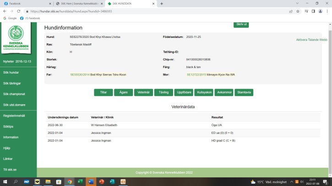Click the Avkommor button
Image resolution: width=332 pixels, height=186 pixels.
(x=224, y=92)
